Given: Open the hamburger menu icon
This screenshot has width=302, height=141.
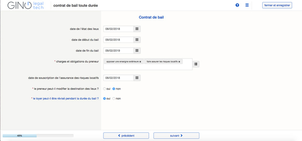Looking at the screenshot, I should pyautogui.click(x=247, y=5).
